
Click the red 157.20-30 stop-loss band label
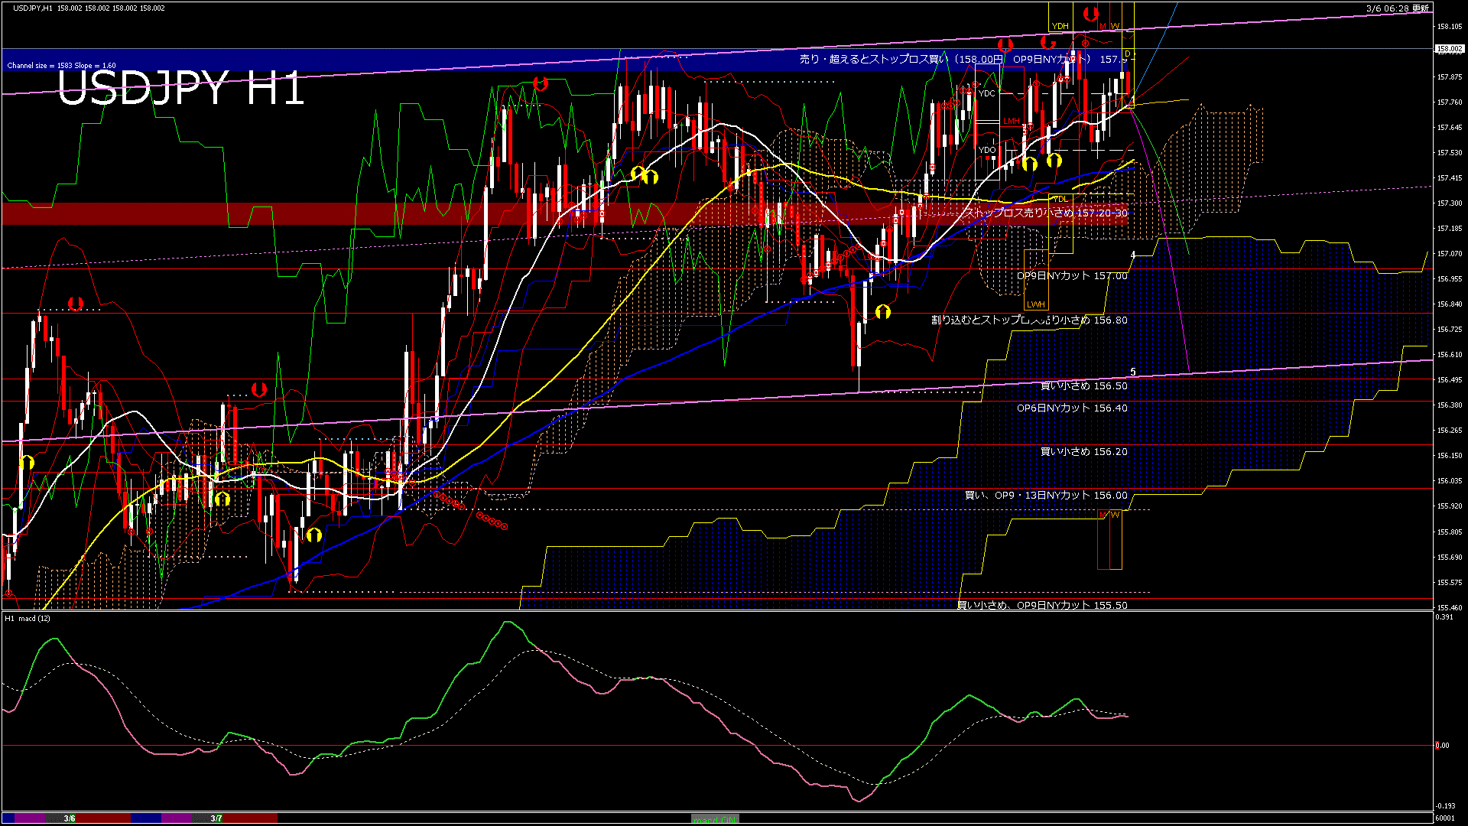click(x=1045, y=213)
